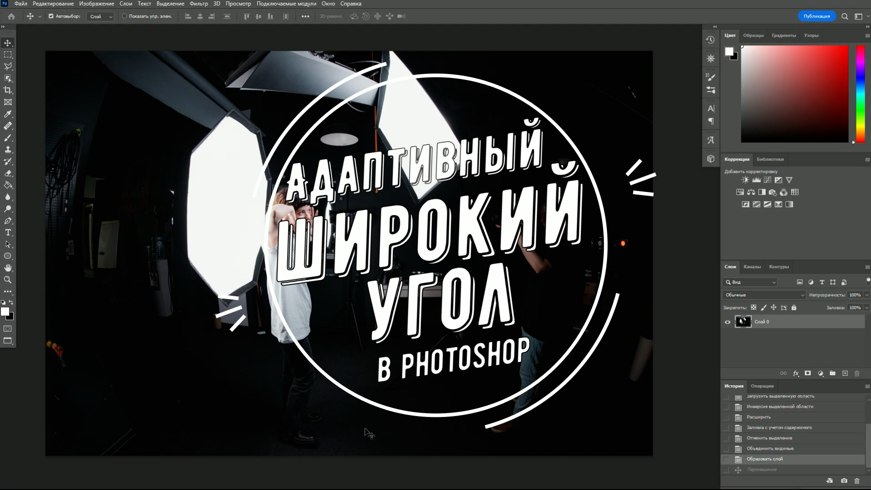871x490 pixels.
Task: Create new snapshot camera icon in History
Action: pyautogui.click(x=844, y=481)
